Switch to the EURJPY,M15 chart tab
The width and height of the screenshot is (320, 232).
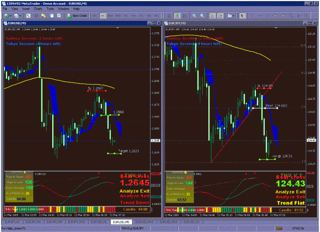click(76, 222)
